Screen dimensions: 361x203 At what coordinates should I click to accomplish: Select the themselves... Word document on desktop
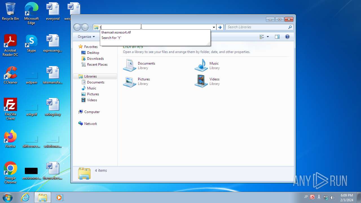[x=53, y=171]
